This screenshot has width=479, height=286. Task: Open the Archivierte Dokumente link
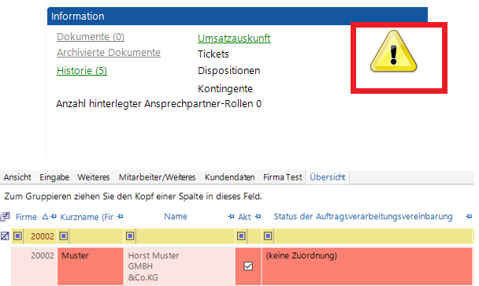[x=109, y=53]
